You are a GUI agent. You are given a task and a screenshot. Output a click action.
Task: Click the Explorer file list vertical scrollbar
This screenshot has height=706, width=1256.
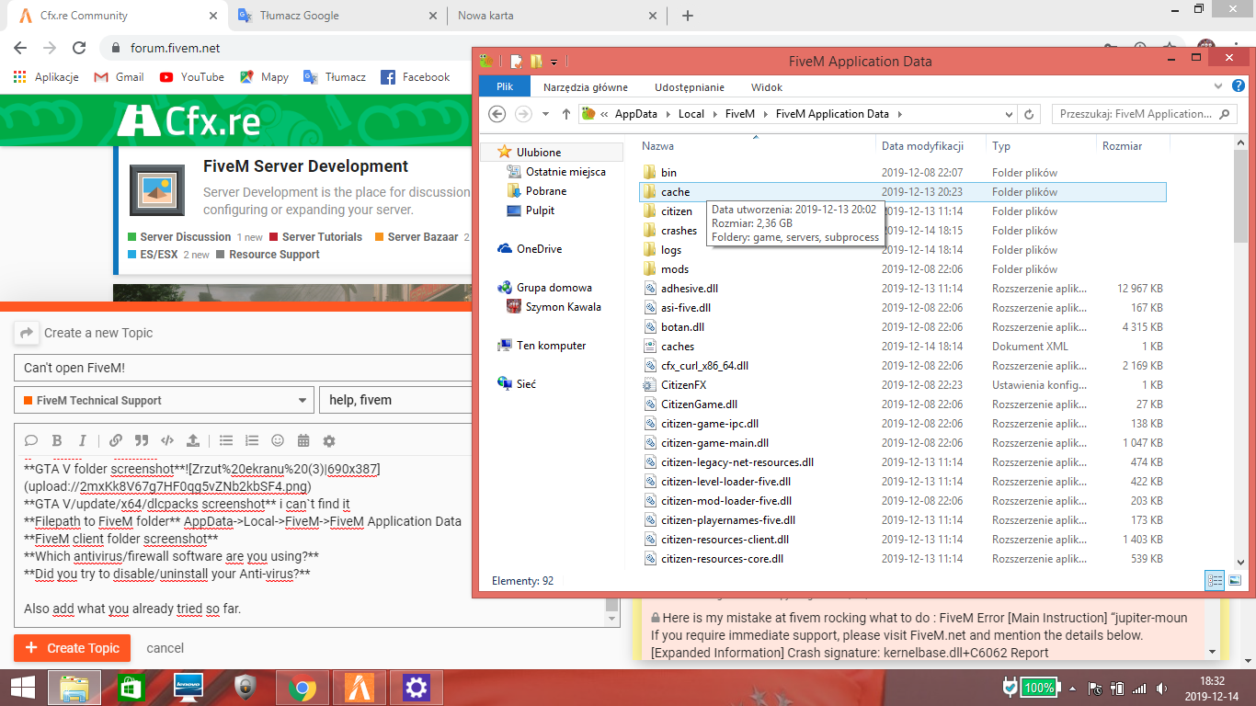pos(1241,368)
